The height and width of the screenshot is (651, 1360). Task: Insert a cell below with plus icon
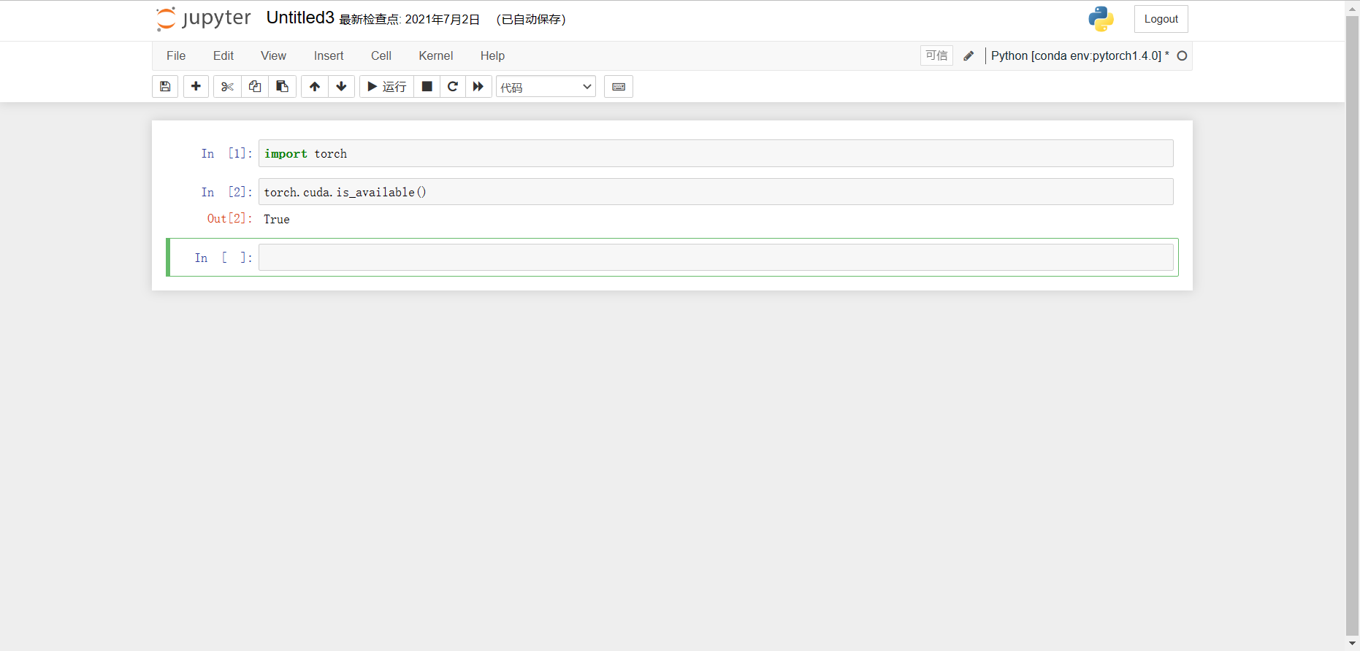click(196, 87)
